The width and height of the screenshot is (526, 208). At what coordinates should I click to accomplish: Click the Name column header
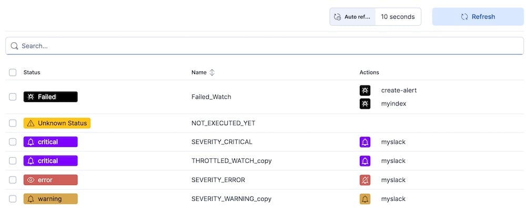199,73
